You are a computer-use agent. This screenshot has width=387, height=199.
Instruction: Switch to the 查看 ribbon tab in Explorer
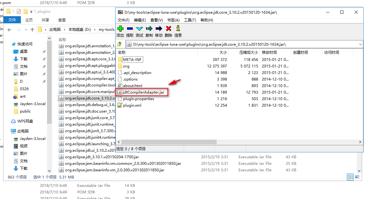coord(62,20)
